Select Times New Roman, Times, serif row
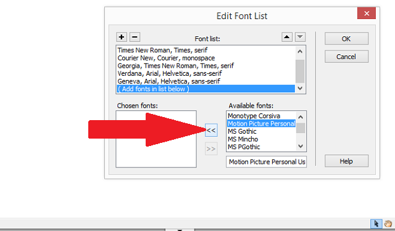 tap(206, 51)
